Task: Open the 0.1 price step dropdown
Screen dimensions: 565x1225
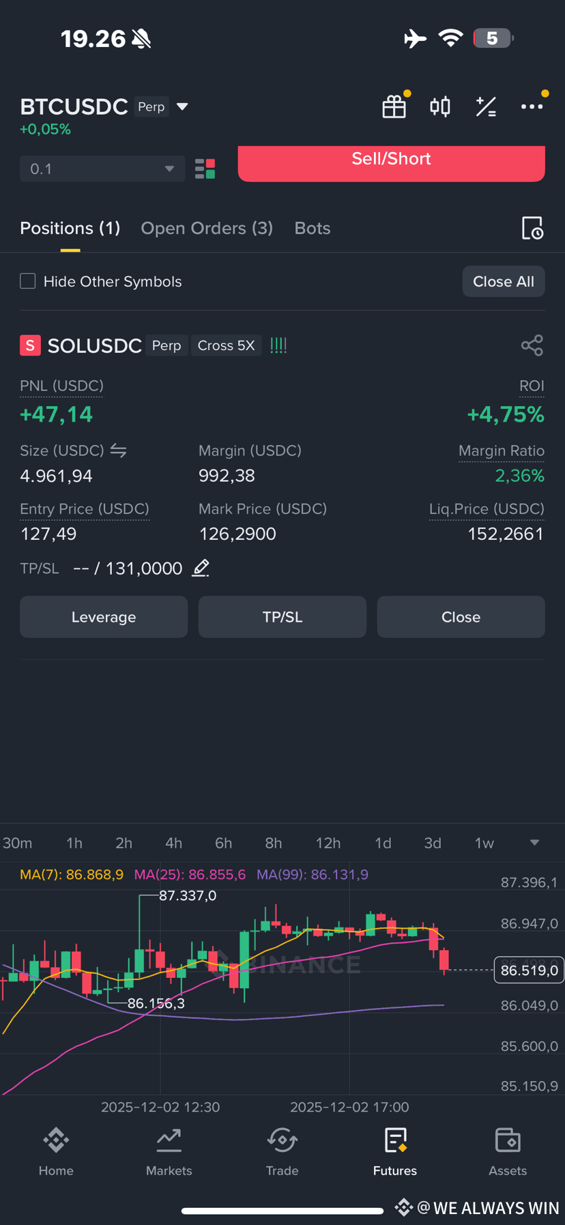Action: tap(102, 169)
